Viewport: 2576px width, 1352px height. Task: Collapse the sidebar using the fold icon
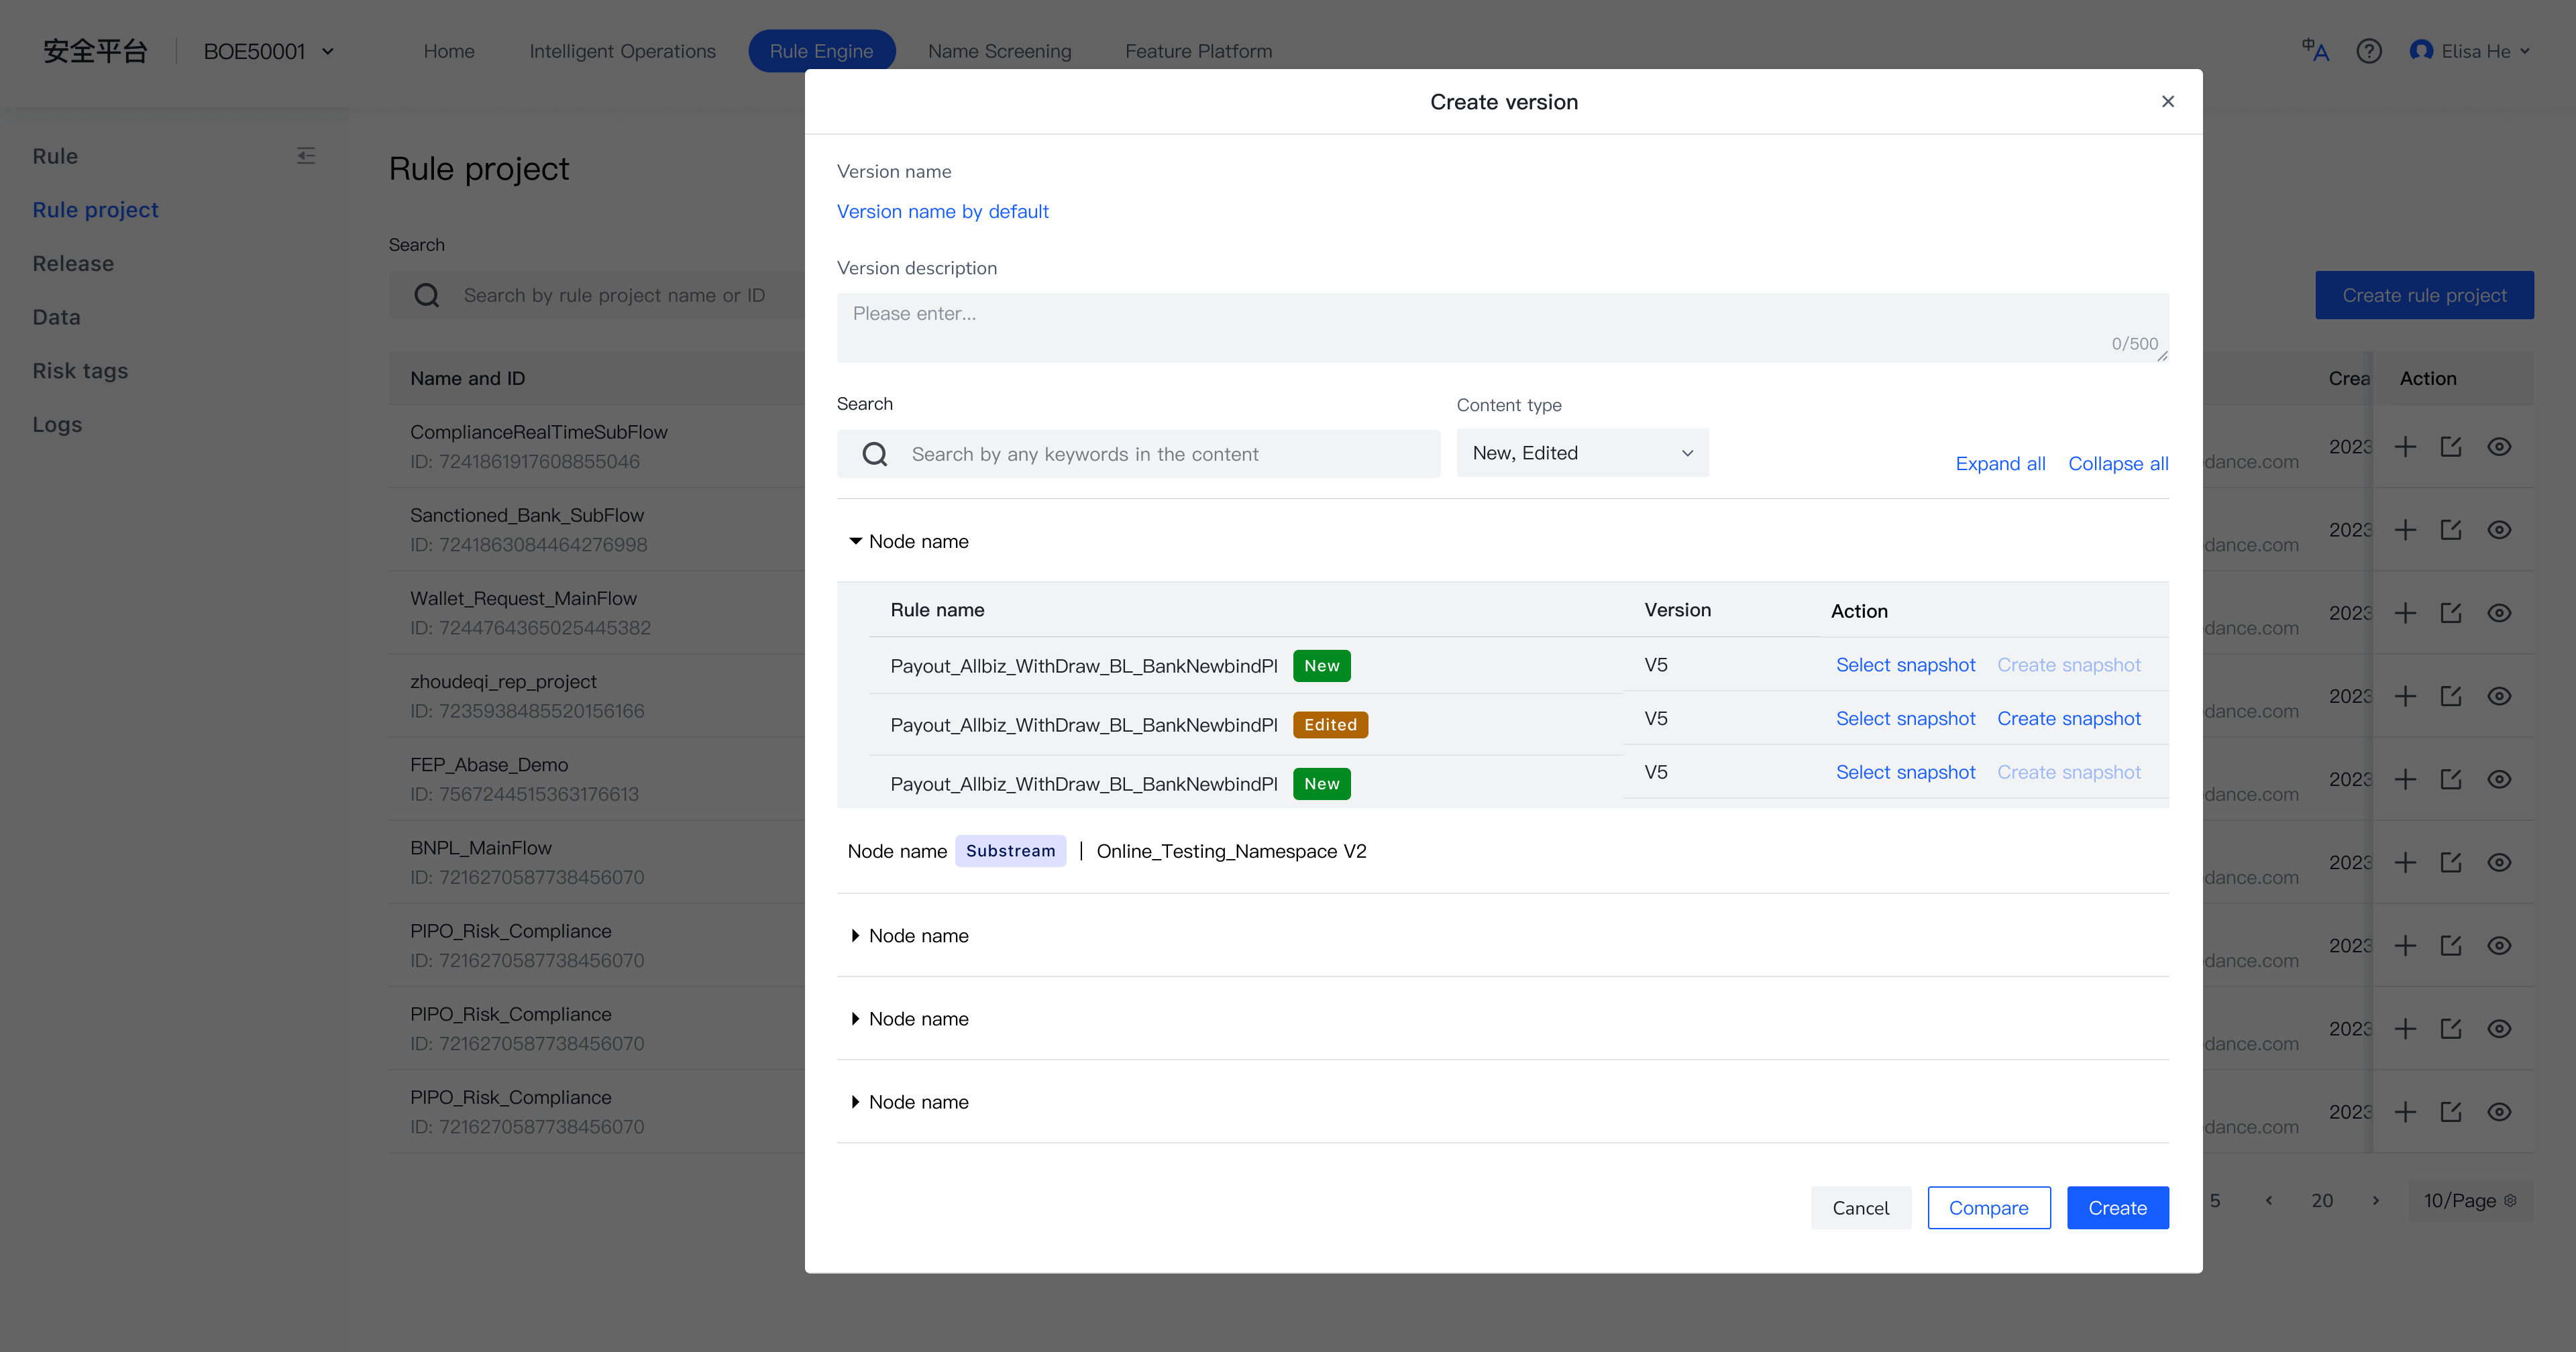pyautogui.click(x=306, y=156)
